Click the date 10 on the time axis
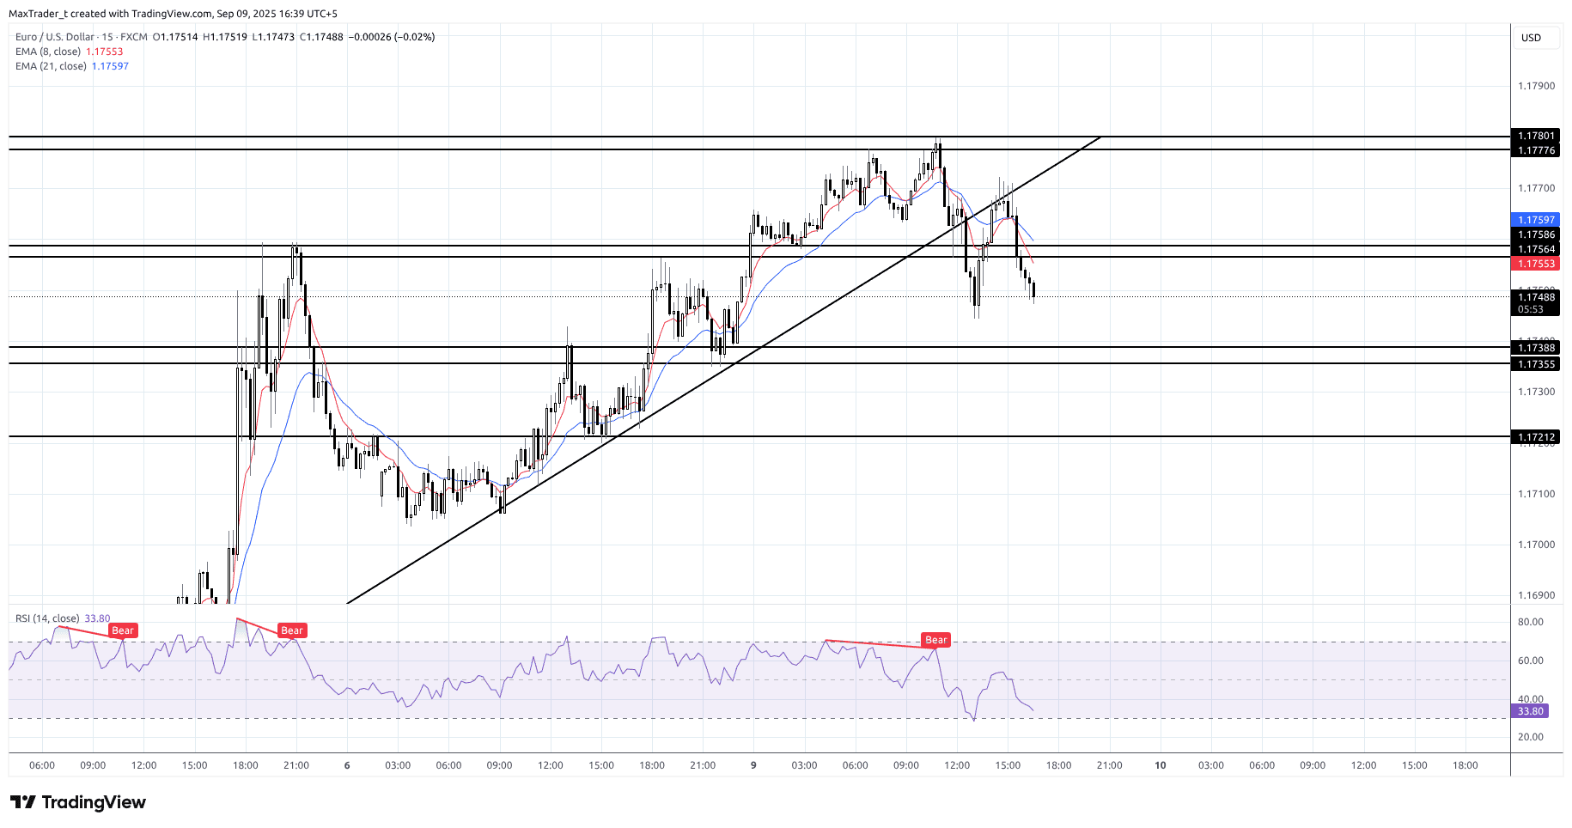1572x828 pixels. pos(1160,765)
